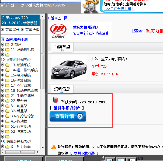Click the tree horizontal scrollbar thumb

click(x=20, y=152)
